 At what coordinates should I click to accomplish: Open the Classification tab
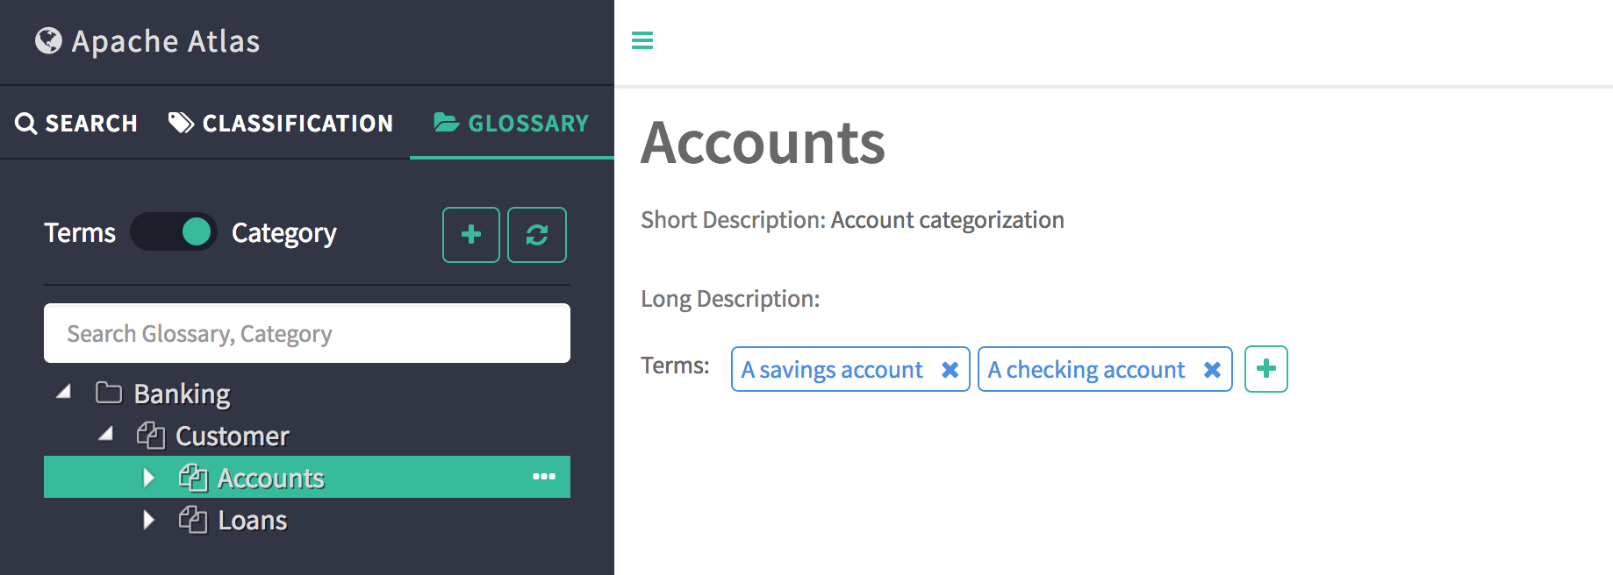tap(281, 124)
